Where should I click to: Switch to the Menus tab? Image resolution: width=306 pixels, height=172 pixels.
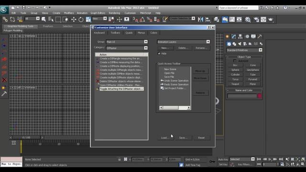coord(141,33)
